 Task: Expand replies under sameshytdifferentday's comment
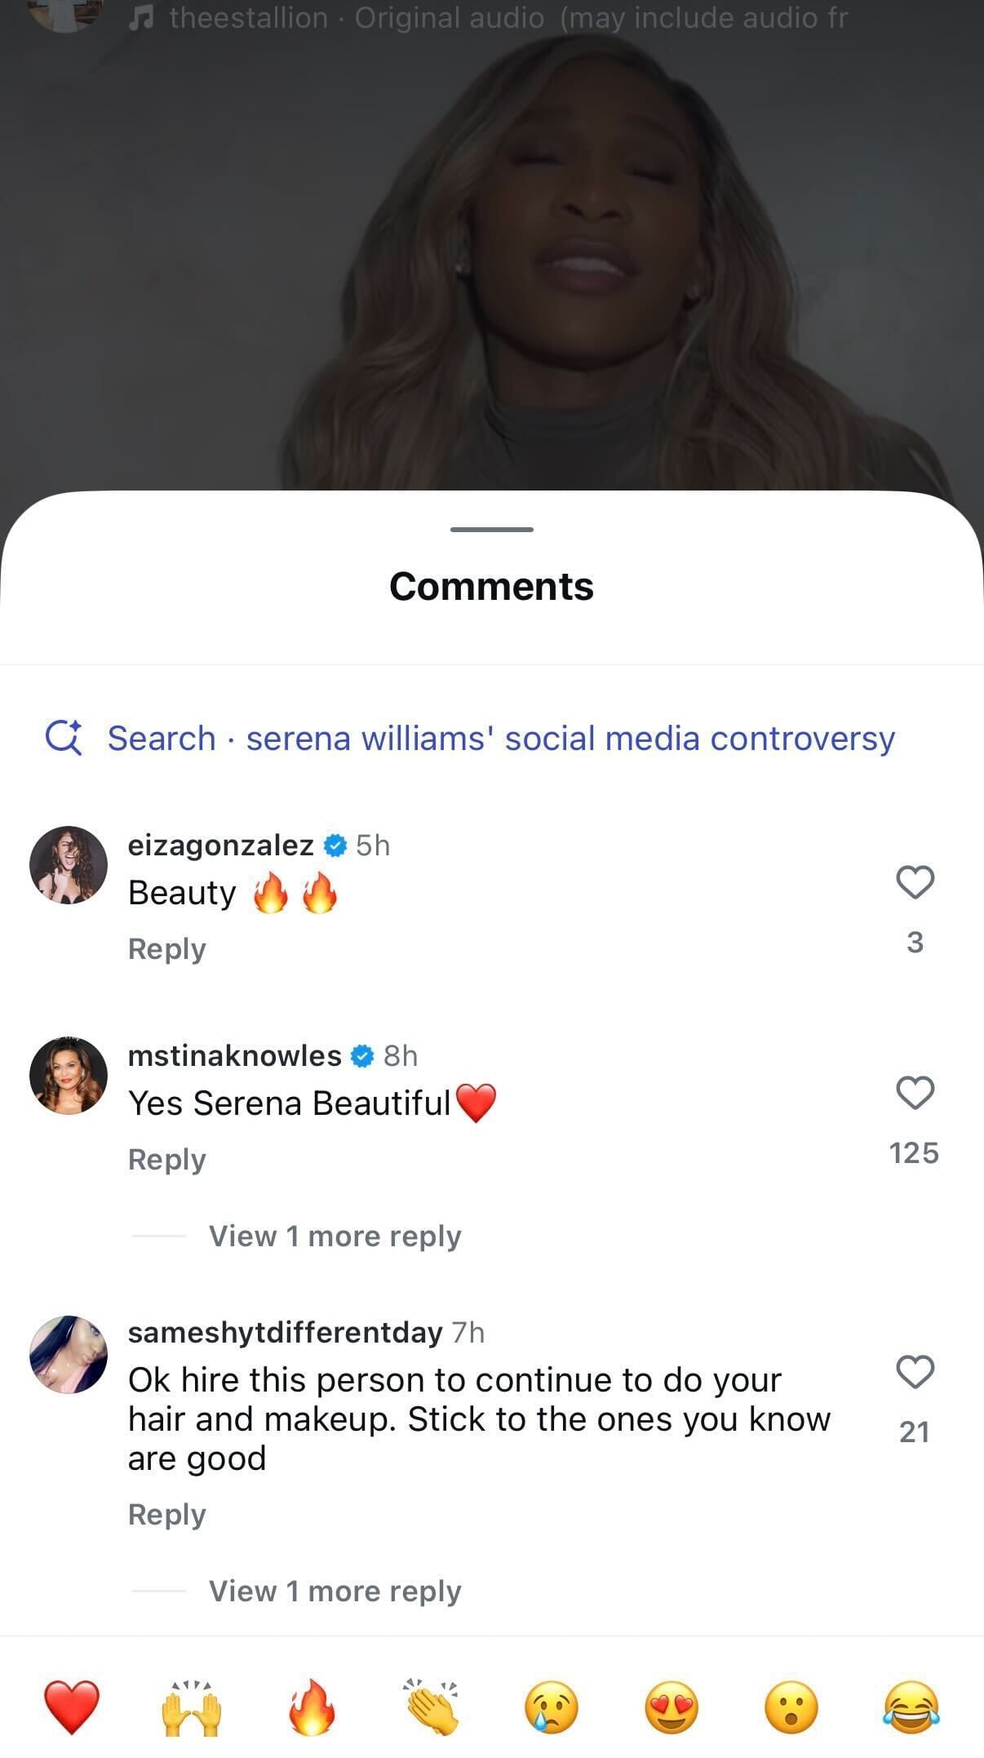pos(335,1591)
